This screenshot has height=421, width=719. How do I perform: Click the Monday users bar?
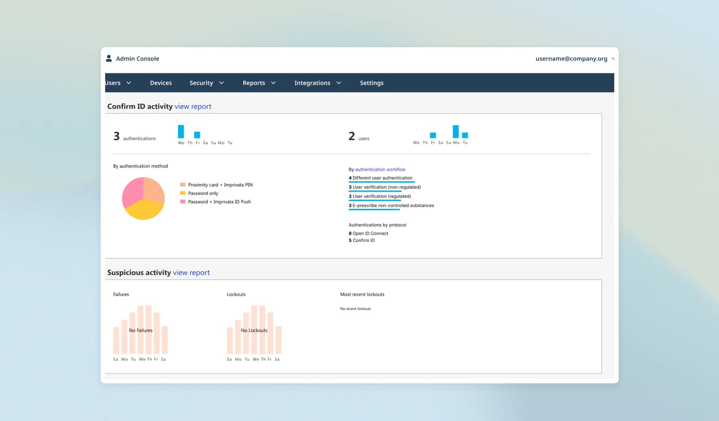[x=456, y=132]
